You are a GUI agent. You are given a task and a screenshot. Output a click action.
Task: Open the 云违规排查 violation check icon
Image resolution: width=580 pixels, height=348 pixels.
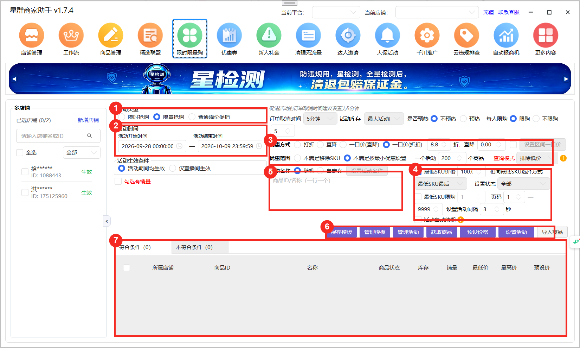click(x=467, y=35)
